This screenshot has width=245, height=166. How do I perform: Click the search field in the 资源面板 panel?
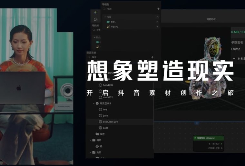[119, 57]
